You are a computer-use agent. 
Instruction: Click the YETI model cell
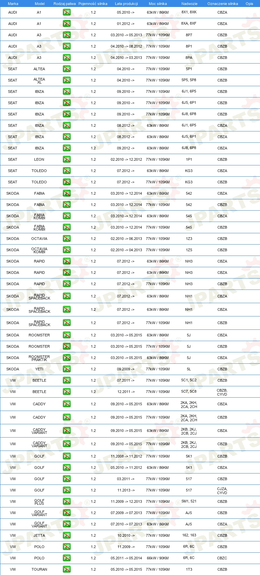pyautogui.click(x=39, y=369)
